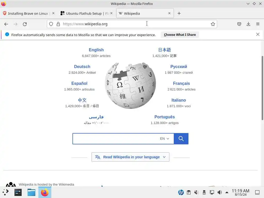The image size is (264, 198).
Task: Open the KDE application launcher
Action: [x=6, y=192]
